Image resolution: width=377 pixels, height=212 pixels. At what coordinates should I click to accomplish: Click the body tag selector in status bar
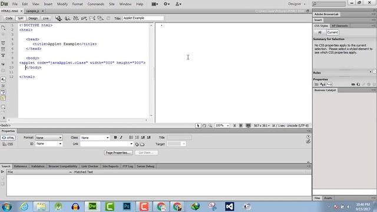click(x=5, y=125)
